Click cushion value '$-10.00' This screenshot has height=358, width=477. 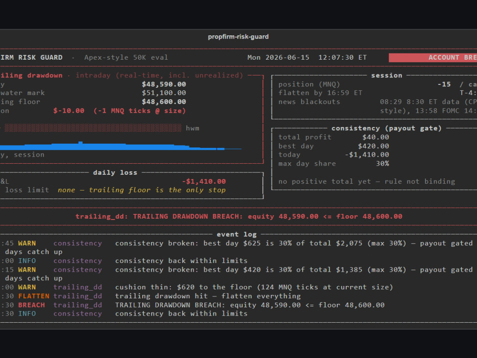pos(69,111)
